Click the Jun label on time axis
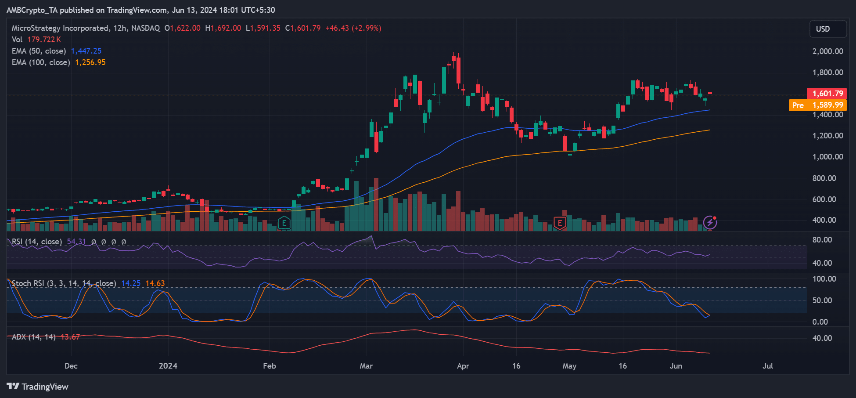 (x=676, y=366)
